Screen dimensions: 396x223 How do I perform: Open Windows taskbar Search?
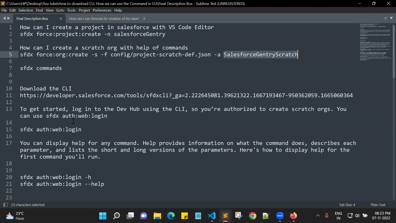click(x=116, y=216)
